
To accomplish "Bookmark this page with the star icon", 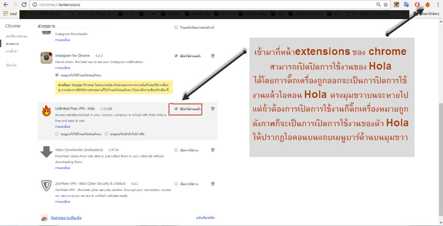I will [386, 4].
